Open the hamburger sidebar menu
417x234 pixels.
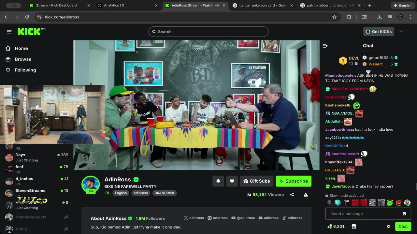click(x=9, y=32)
